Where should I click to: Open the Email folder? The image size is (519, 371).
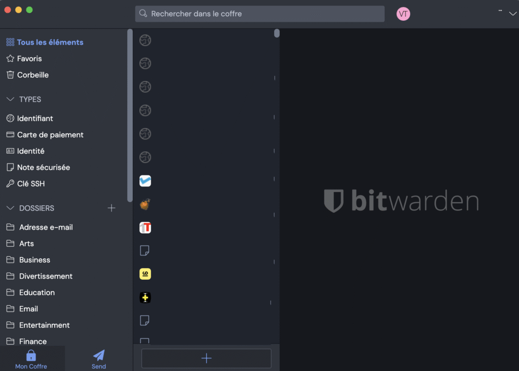click(x=22, y=309)
